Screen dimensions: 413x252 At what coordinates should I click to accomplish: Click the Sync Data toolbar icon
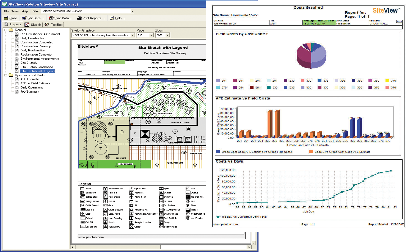[51, 18]
